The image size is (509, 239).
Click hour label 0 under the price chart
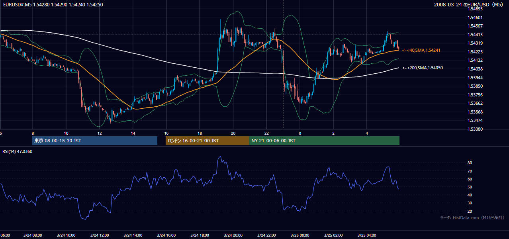[x=300, y=133]
